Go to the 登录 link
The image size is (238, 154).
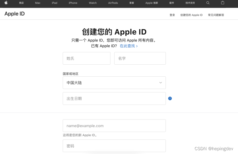coord(172,15)
